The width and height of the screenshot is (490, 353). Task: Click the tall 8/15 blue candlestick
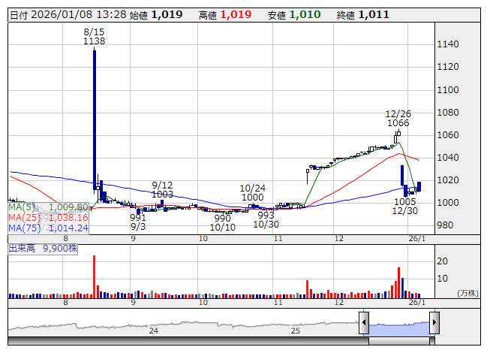click(95, 120)
